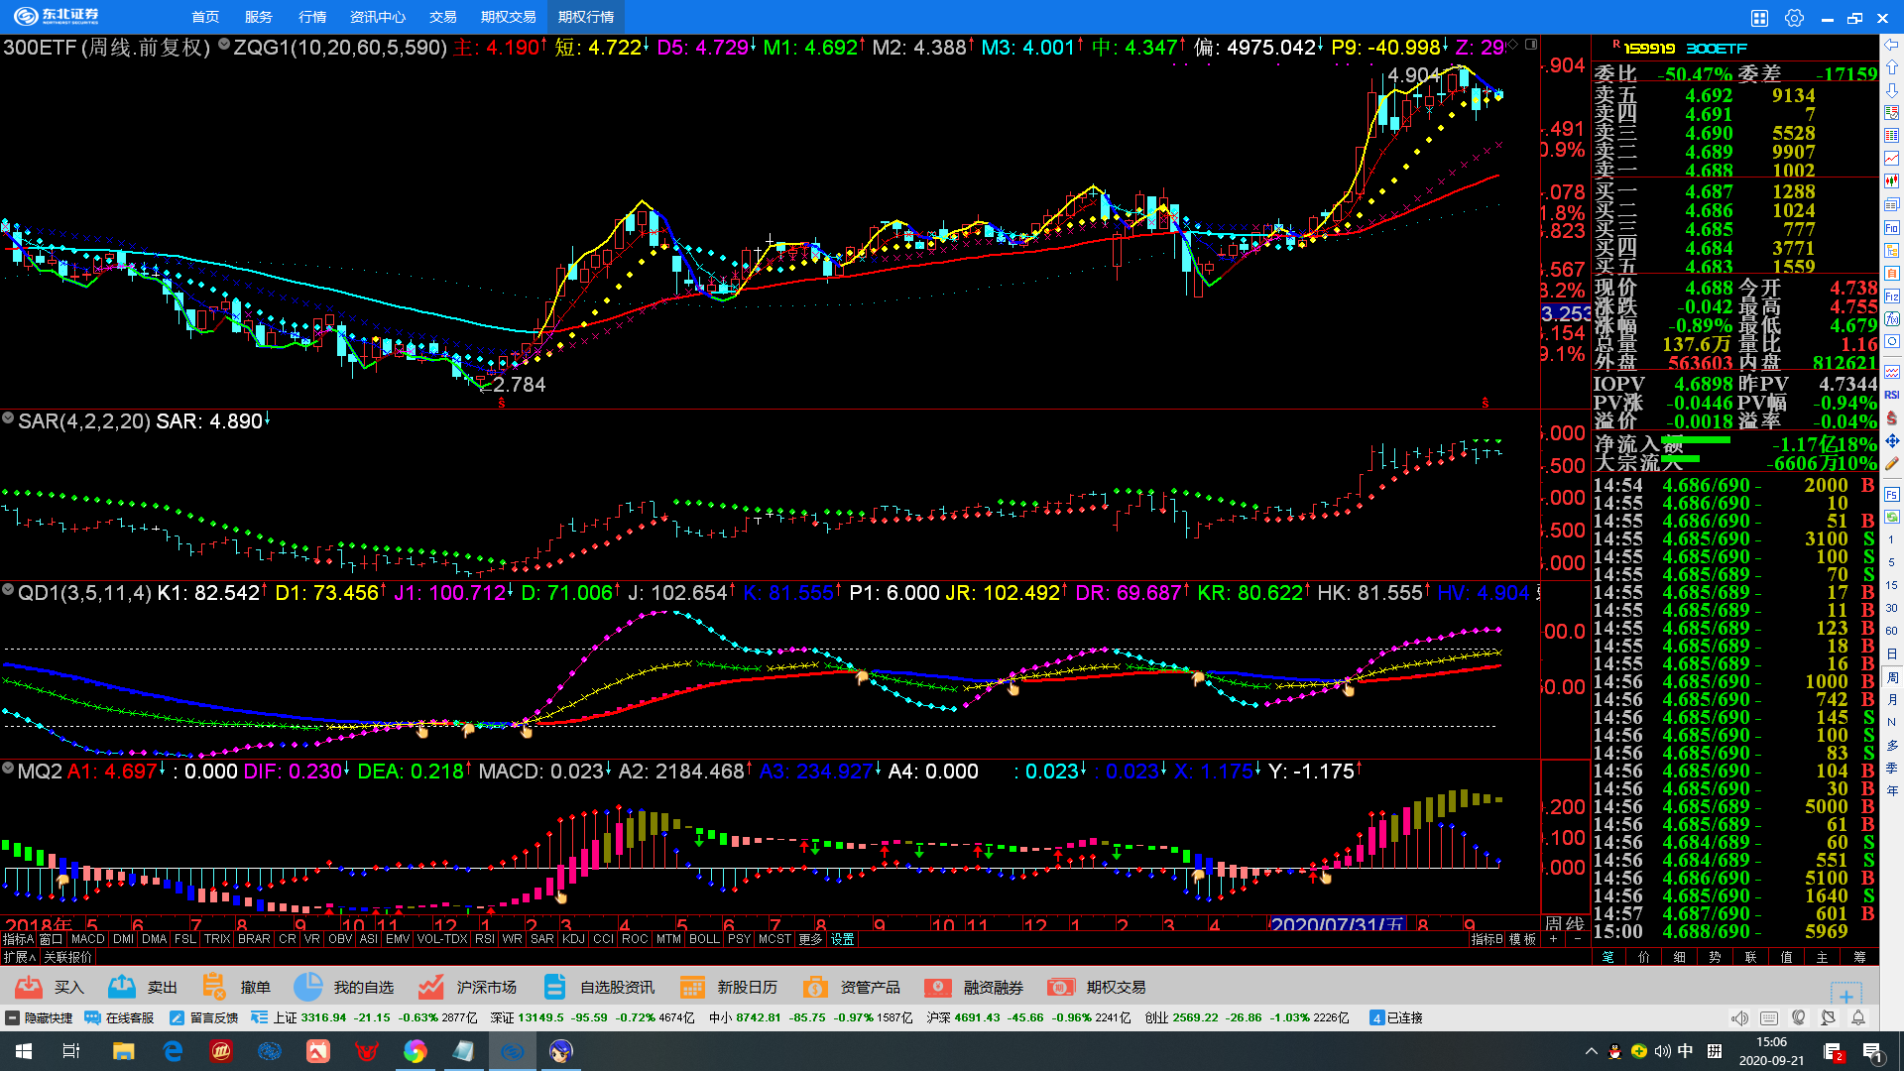Expand the 指标A indicator group
This screenshot has width=1904, height=1071.
[18, 939]
